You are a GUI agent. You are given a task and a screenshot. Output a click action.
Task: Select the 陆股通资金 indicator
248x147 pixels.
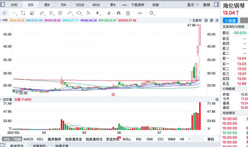(74, 139)
